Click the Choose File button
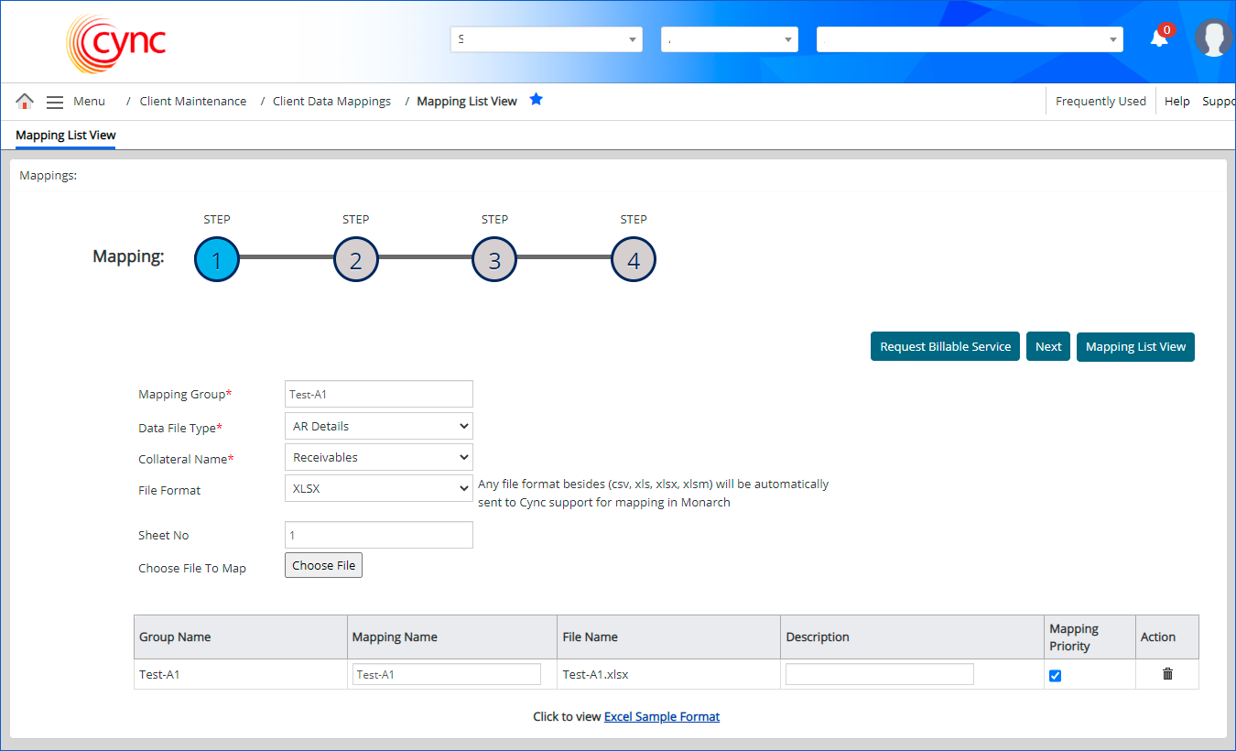 pyautogui.click(x=324, y=566)
